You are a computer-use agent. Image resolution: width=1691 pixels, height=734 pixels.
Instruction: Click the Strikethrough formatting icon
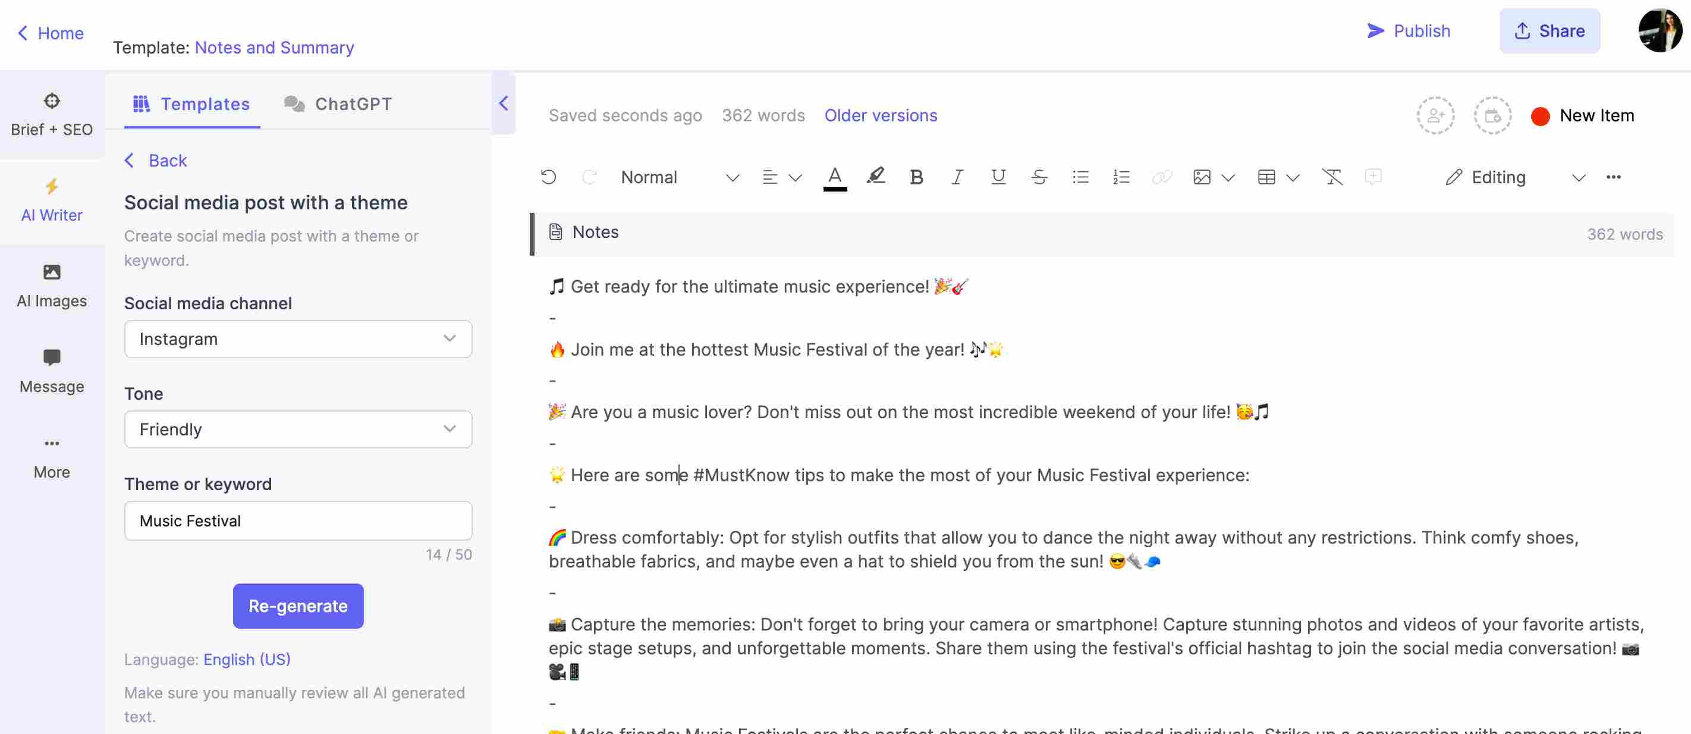1038,177
